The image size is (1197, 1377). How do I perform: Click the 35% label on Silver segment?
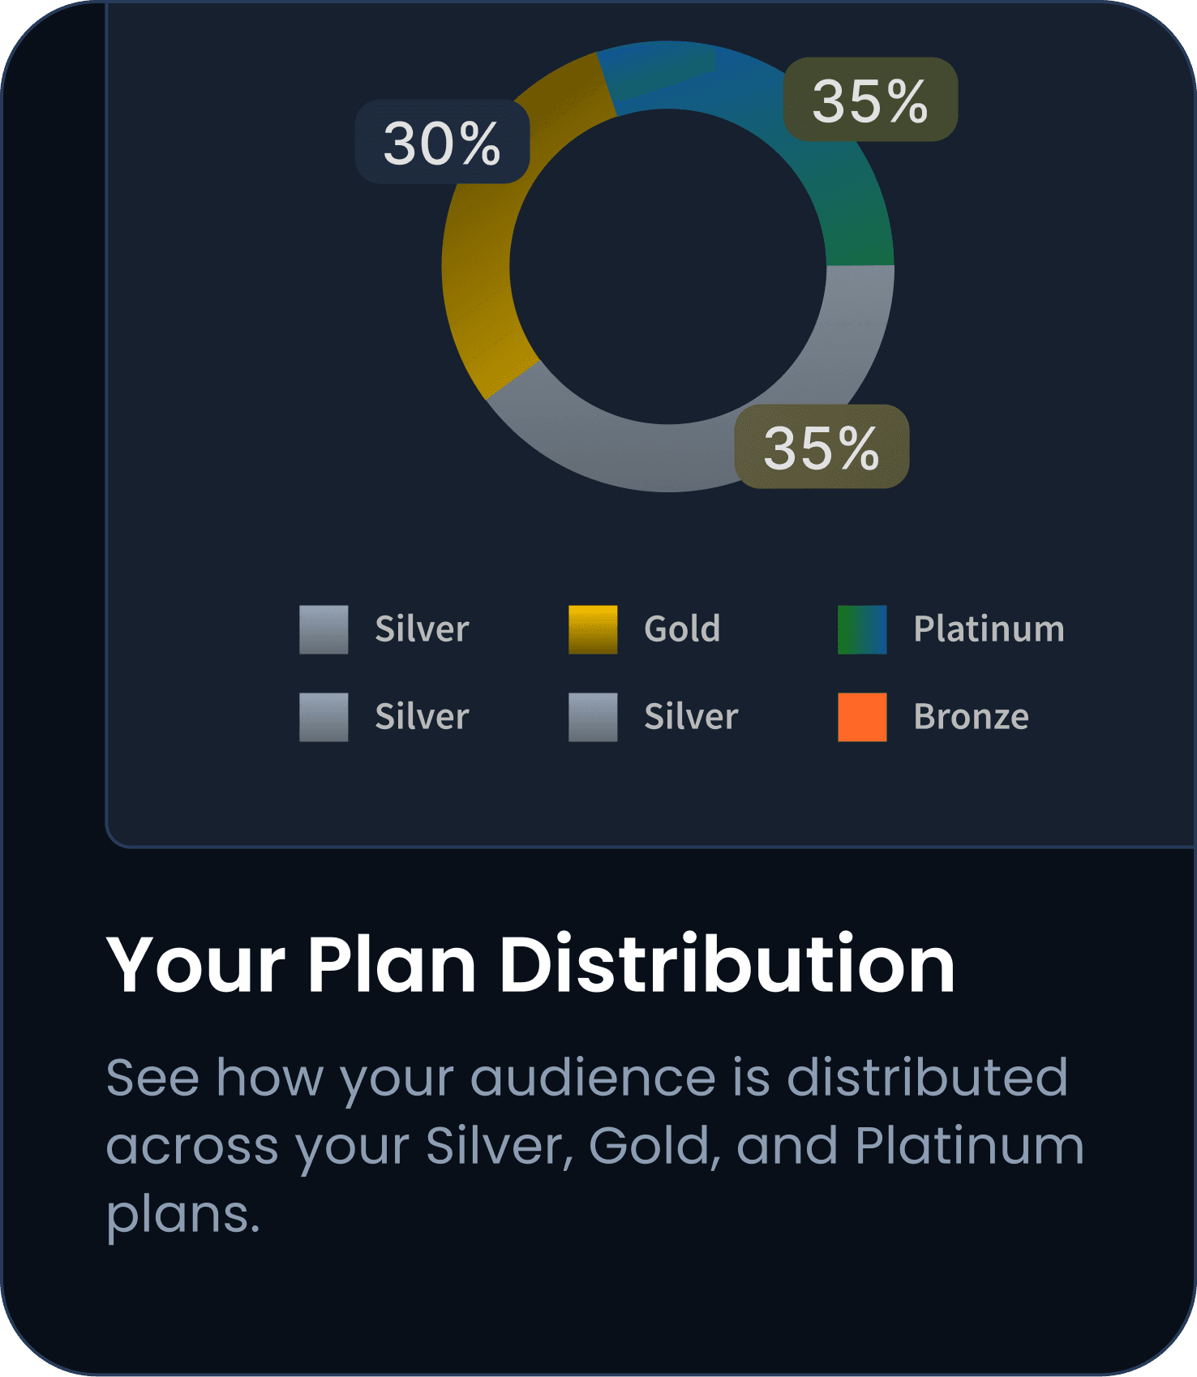click(x=822, y=447)
